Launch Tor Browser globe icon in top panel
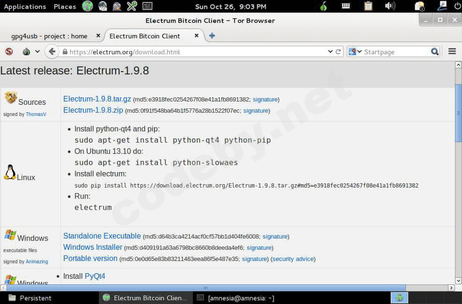 88,6
